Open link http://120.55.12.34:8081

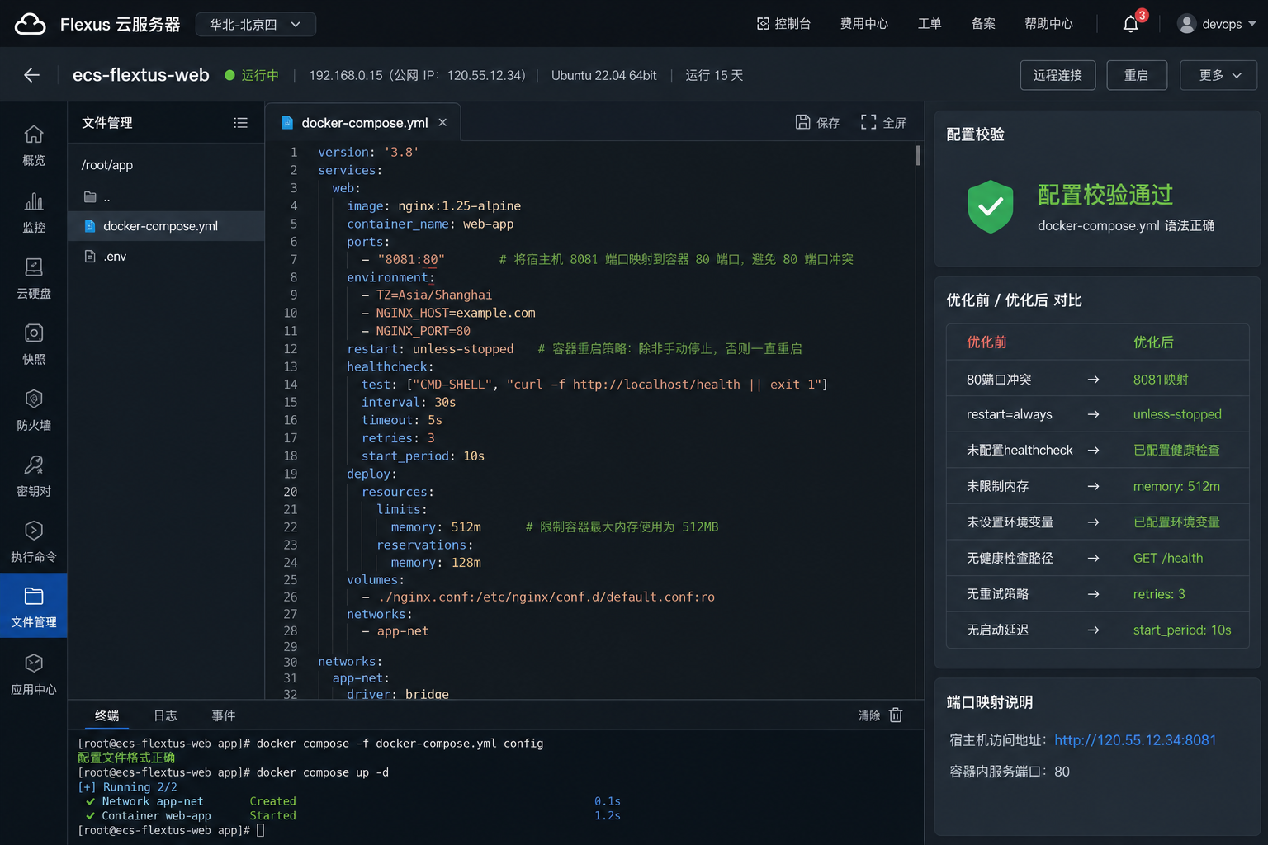pos(1135,740)
